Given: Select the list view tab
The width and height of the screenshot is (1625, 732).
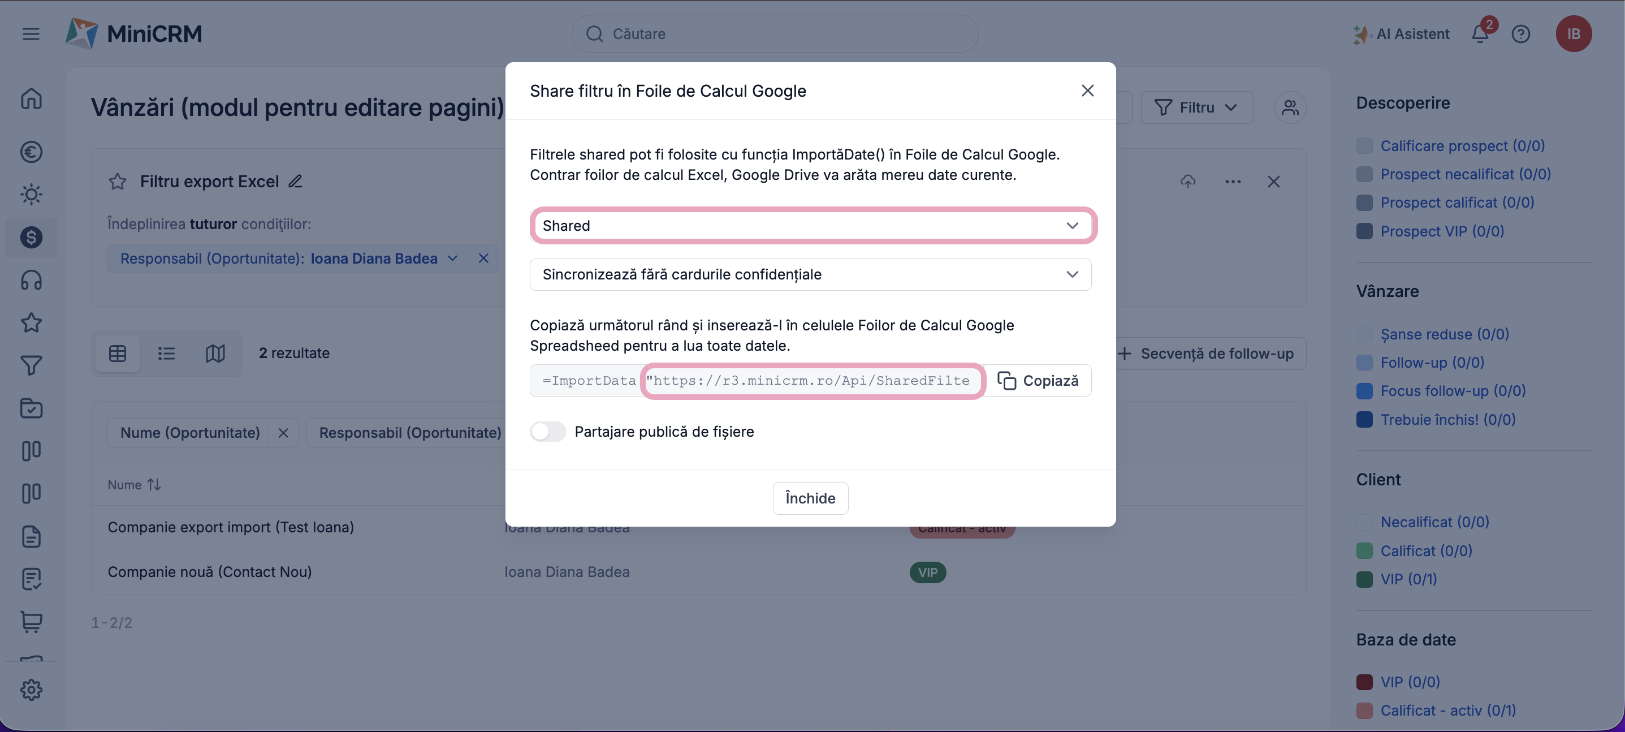Looking at the screenshot, I should point(167,354).
